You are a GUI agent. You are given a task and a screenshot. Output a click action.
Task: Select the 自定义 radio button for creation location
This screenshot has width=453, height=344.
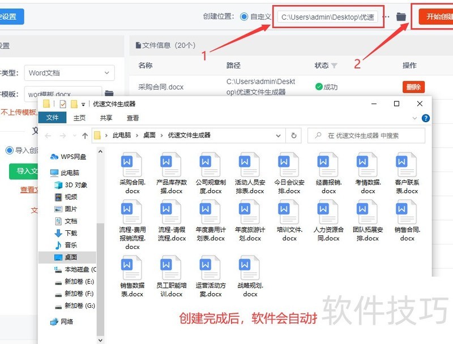243,16
